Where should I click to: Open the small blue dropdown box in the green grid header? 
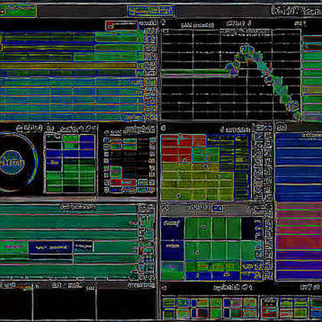coord(218,208)
